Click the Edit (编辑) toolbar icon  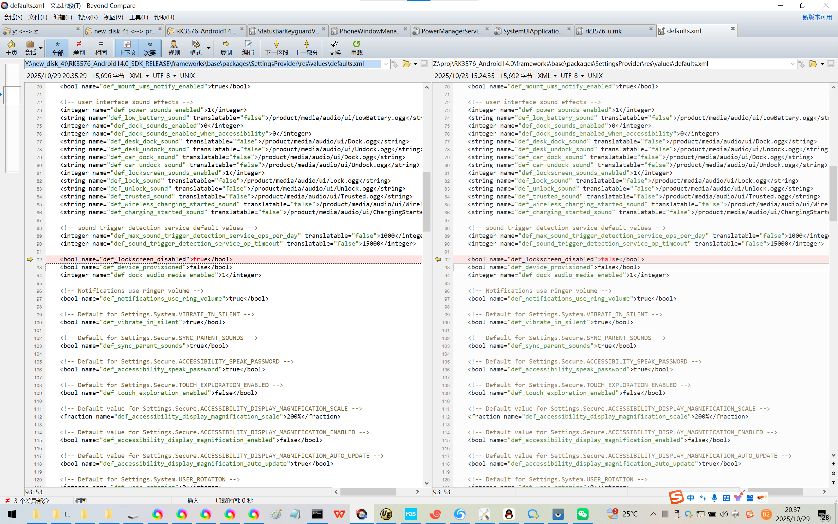tap(248, 47)
